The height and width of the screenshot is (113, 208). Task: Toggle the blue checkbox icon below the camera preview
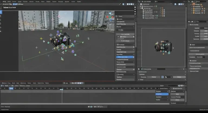coord(162,77)
